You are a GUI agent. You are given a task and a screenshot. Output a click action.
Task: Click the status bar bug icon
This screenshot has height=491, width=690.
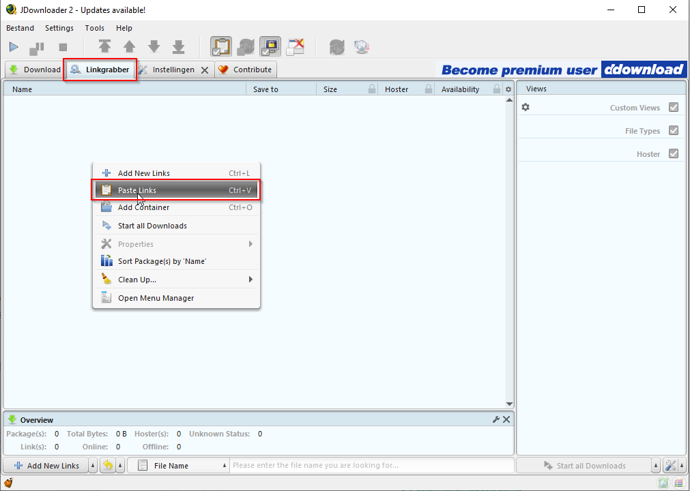click(8, 483)
